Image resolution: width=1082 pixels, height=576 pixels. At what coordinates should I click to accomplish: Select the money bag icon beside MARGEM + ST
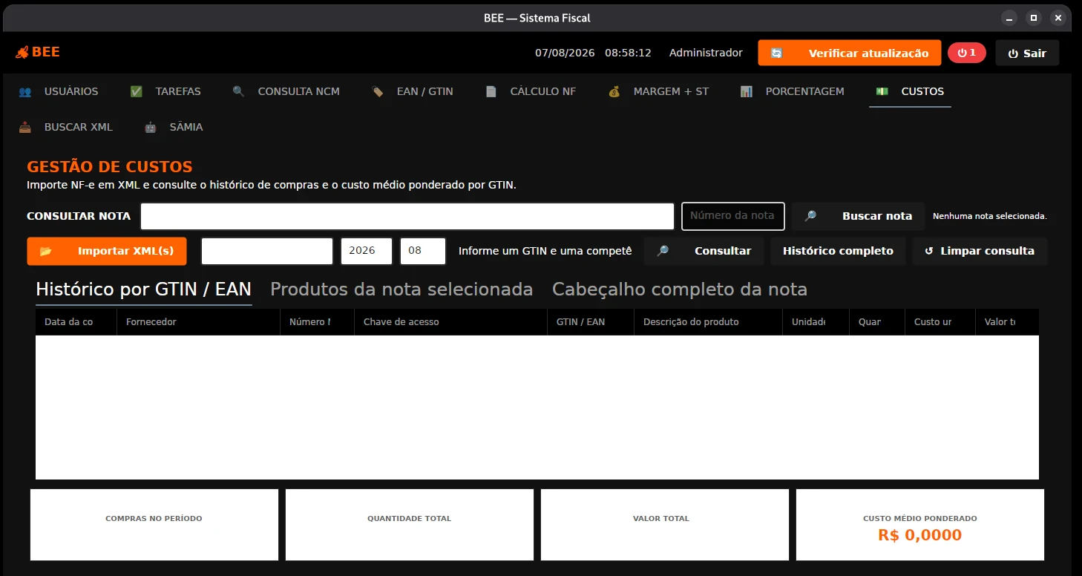tap(614, 92)
